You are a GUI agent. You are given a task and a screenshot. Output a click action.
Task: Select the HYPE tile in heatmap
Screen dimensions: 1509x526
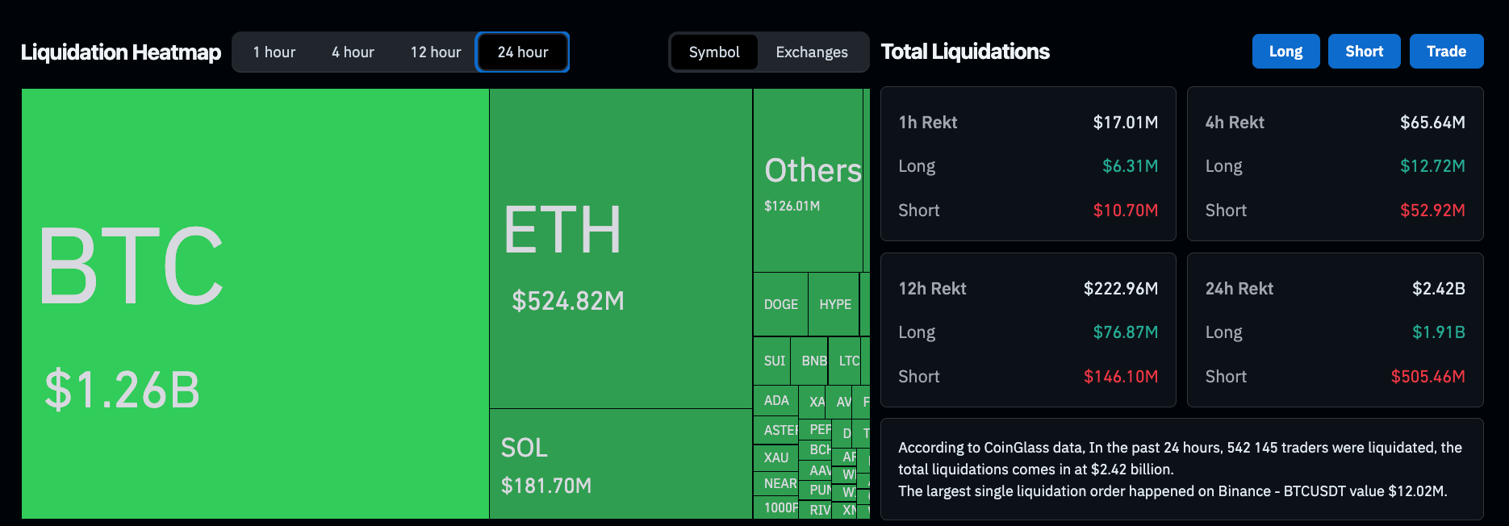[834, 304]
